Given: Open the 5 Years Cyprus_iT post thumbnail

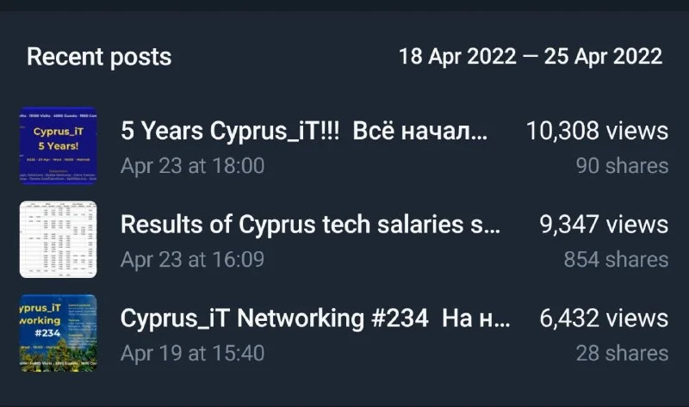Looking at the screenshot, I should click(x=58, y=146).
